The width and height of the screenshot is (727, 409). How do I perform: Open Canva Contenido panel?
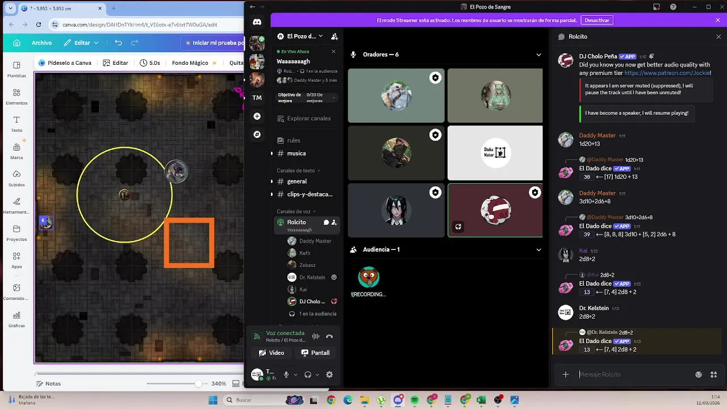point(16,292)
